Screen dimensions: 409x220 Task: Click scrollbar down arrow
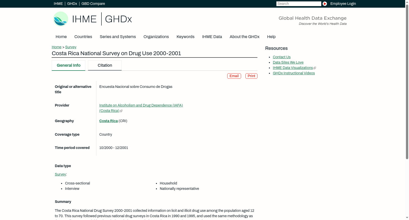(407, 218)
